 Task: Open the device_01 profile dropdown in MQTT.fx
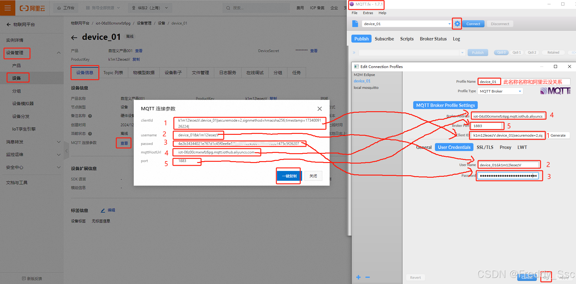tap(449, 24)
